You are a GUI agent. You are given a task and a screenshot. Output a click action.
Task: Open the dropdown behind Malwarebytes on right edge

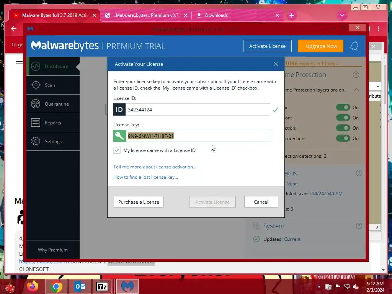[377, 86]
